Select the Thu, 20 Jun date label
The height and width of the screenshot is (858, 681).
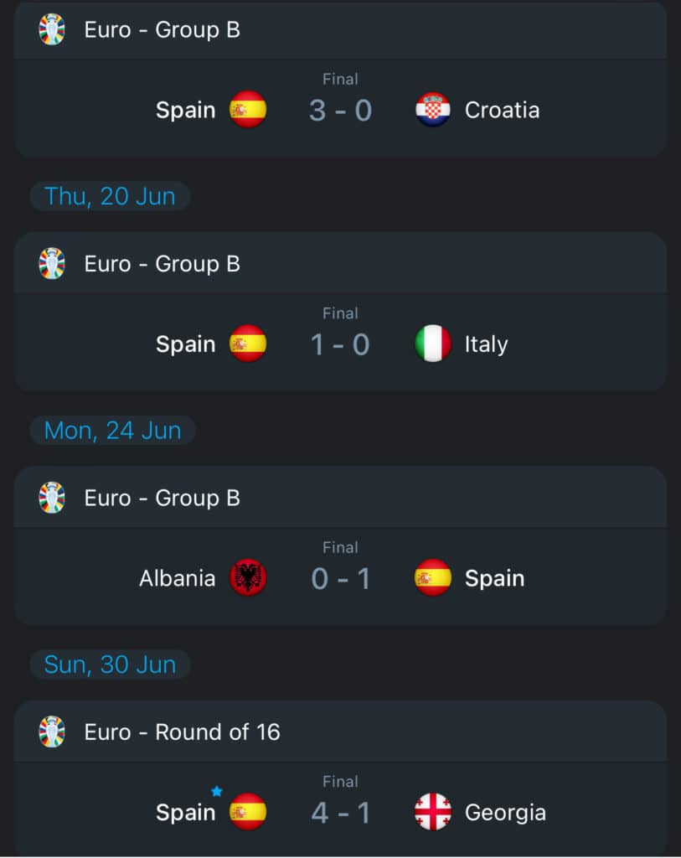(x=110, y=196)
